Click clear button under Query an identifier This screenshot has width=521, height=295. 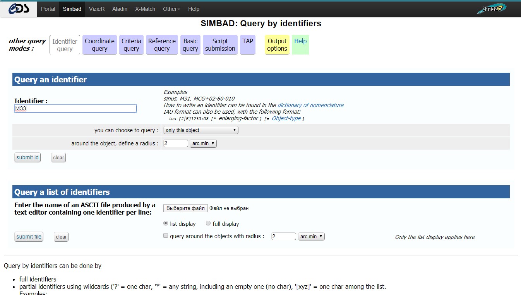[58, 157]
